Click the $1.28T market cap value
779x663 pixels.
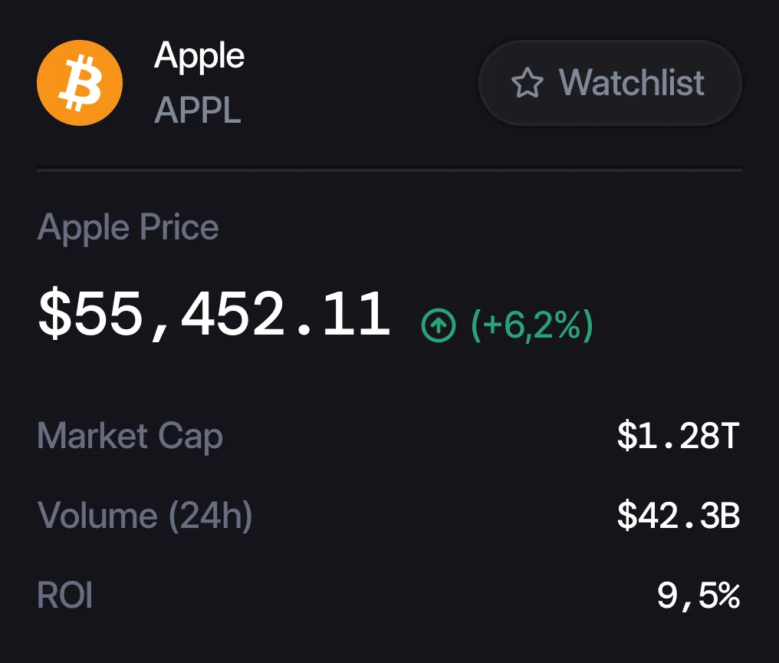click(678, 436)
